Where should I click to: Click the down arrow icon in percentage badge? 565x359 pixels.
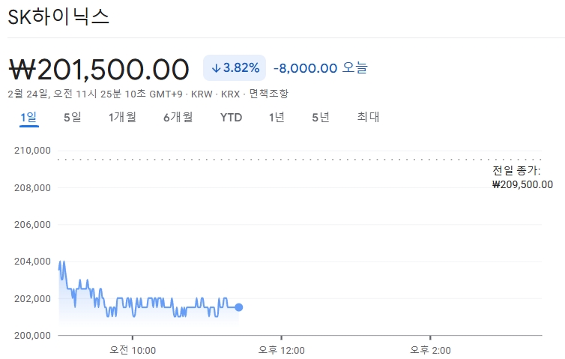[x=216, y=68]
